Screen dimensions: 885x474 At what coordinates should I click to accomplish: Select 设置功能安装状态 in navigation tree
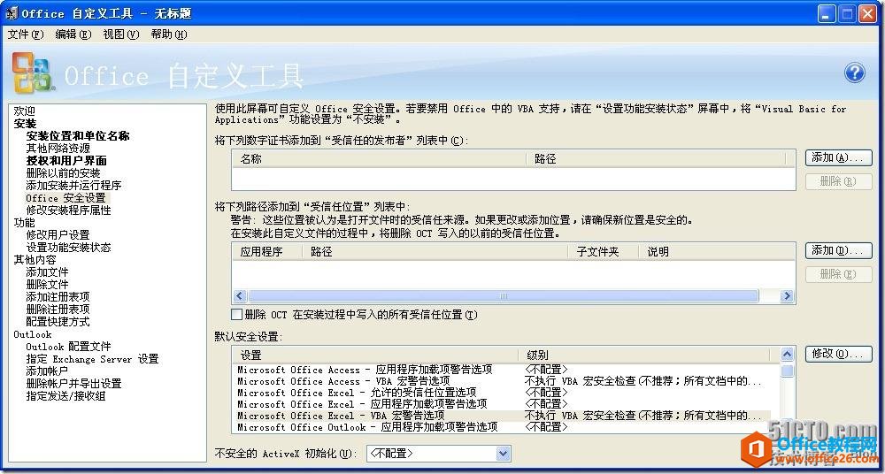tap(69, 247)
